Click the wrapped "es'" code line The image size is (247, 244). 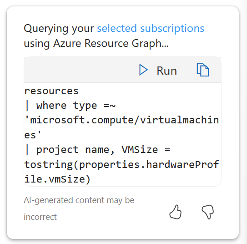point(33,135)
